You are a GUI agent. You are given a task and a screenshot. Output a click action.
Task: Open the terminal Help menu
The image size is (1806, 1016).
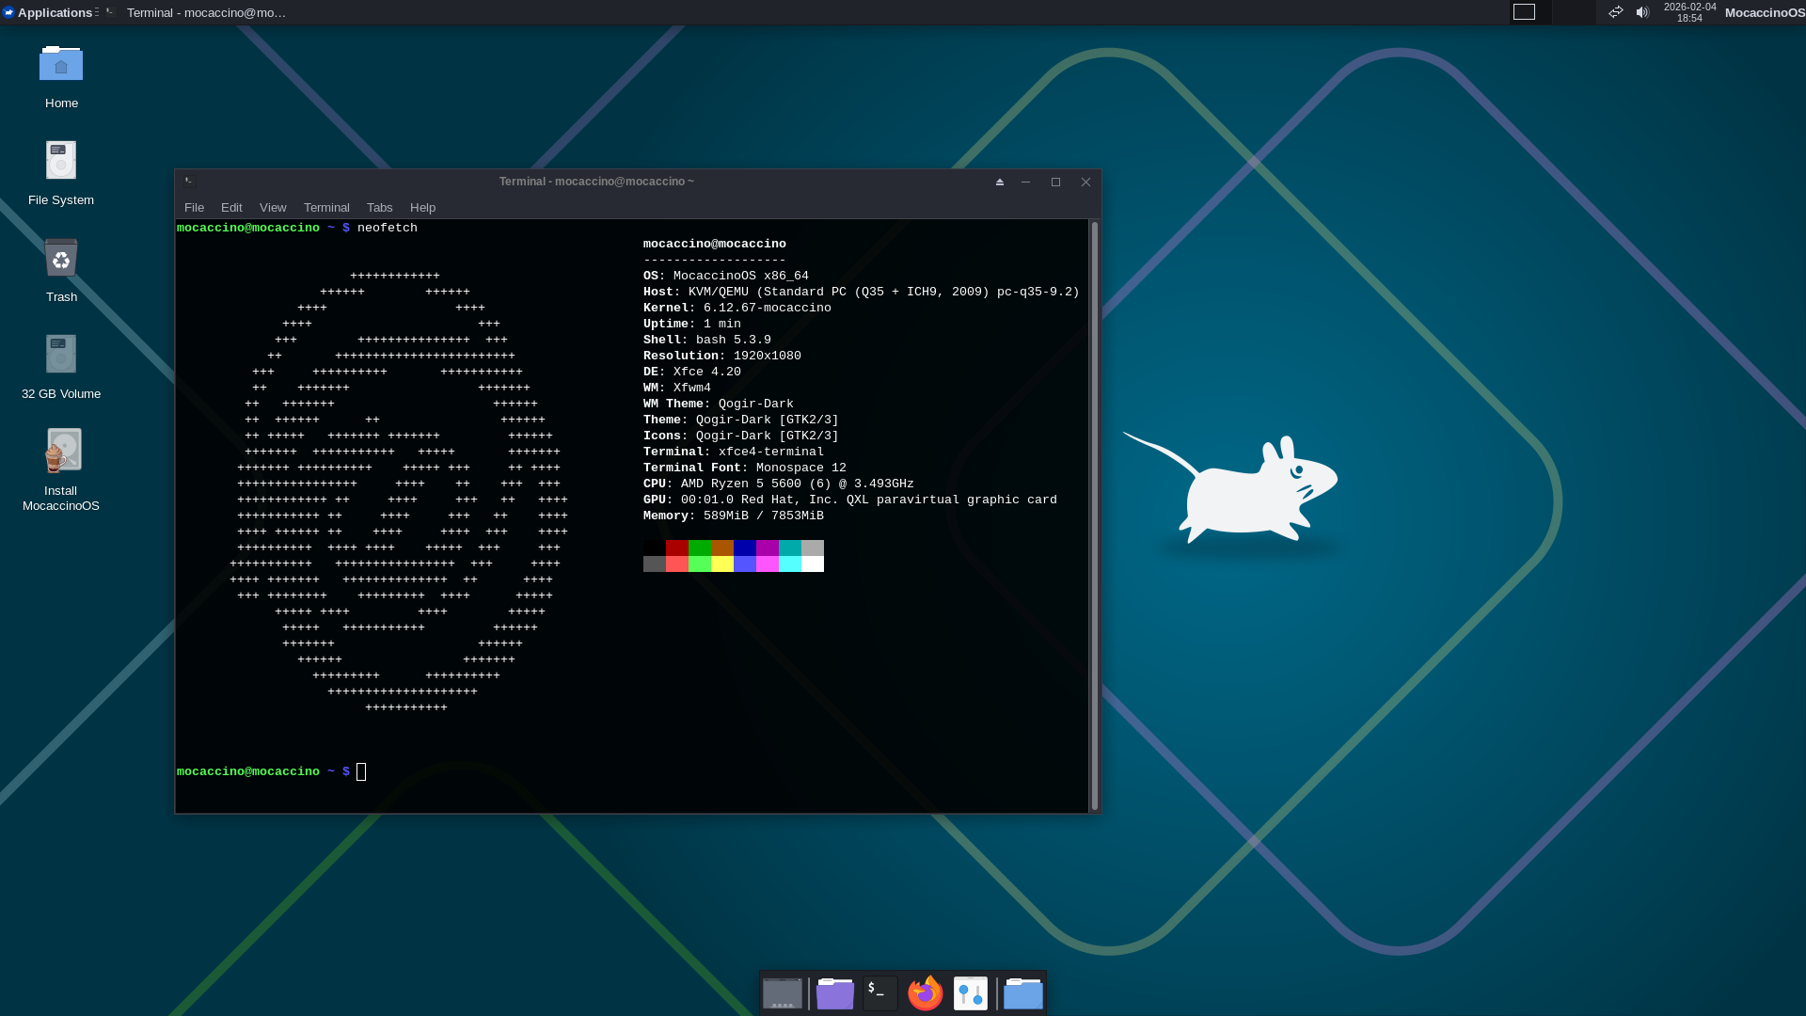click(x=422, y=207)
